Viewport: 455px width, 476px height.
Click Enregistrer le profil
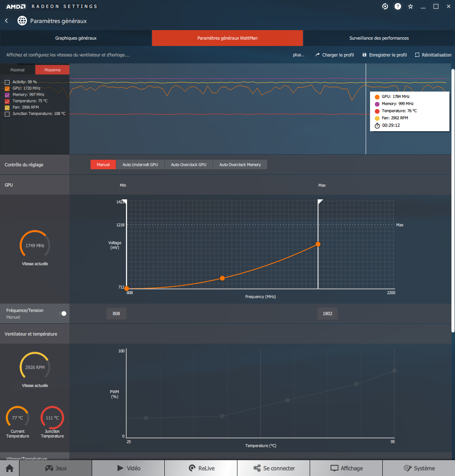(384, 55)
